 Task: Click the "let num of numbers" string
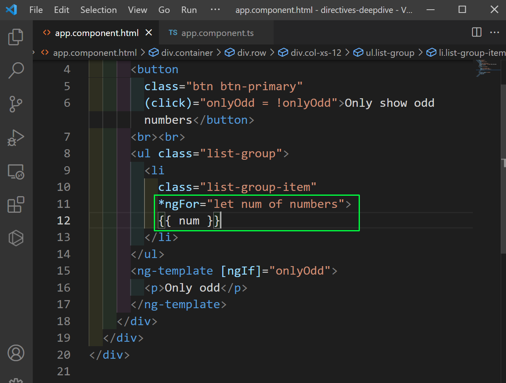coord(276,204)
